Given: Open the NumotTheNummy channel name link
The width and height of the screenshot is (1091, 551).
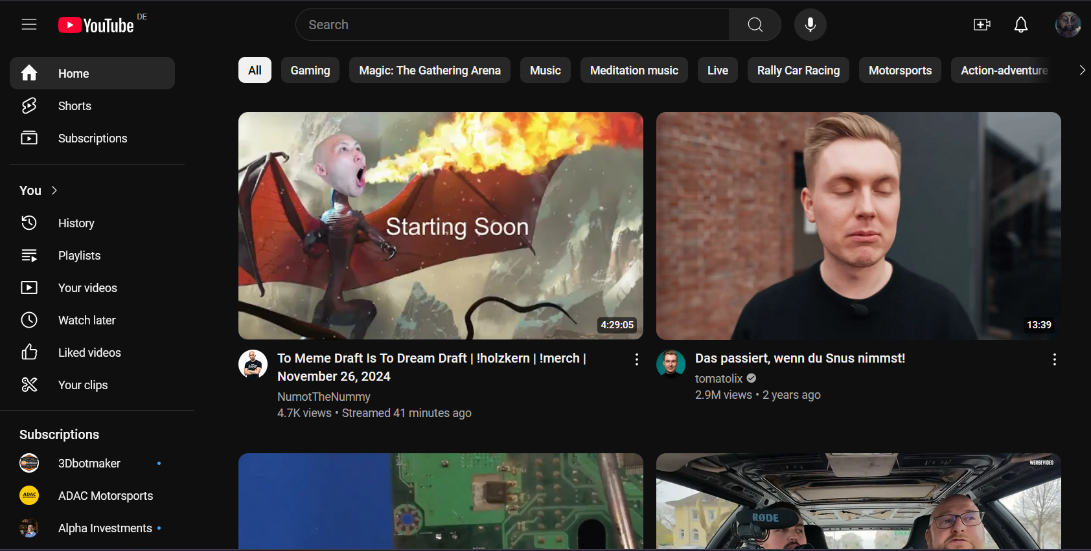Looking at the screenshot, I should click(x=324, y=396).
